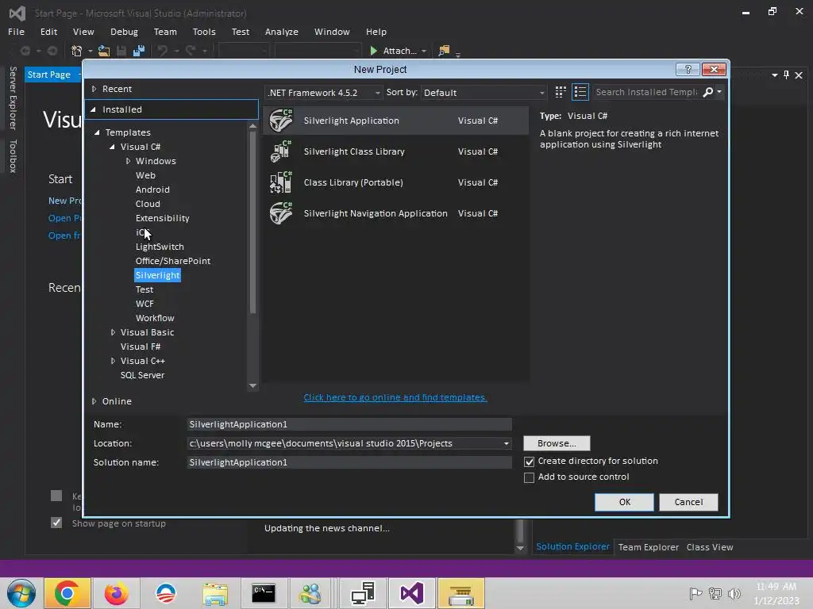
Task: Switch to the Class View tab
Action: (x=710, y=547)
